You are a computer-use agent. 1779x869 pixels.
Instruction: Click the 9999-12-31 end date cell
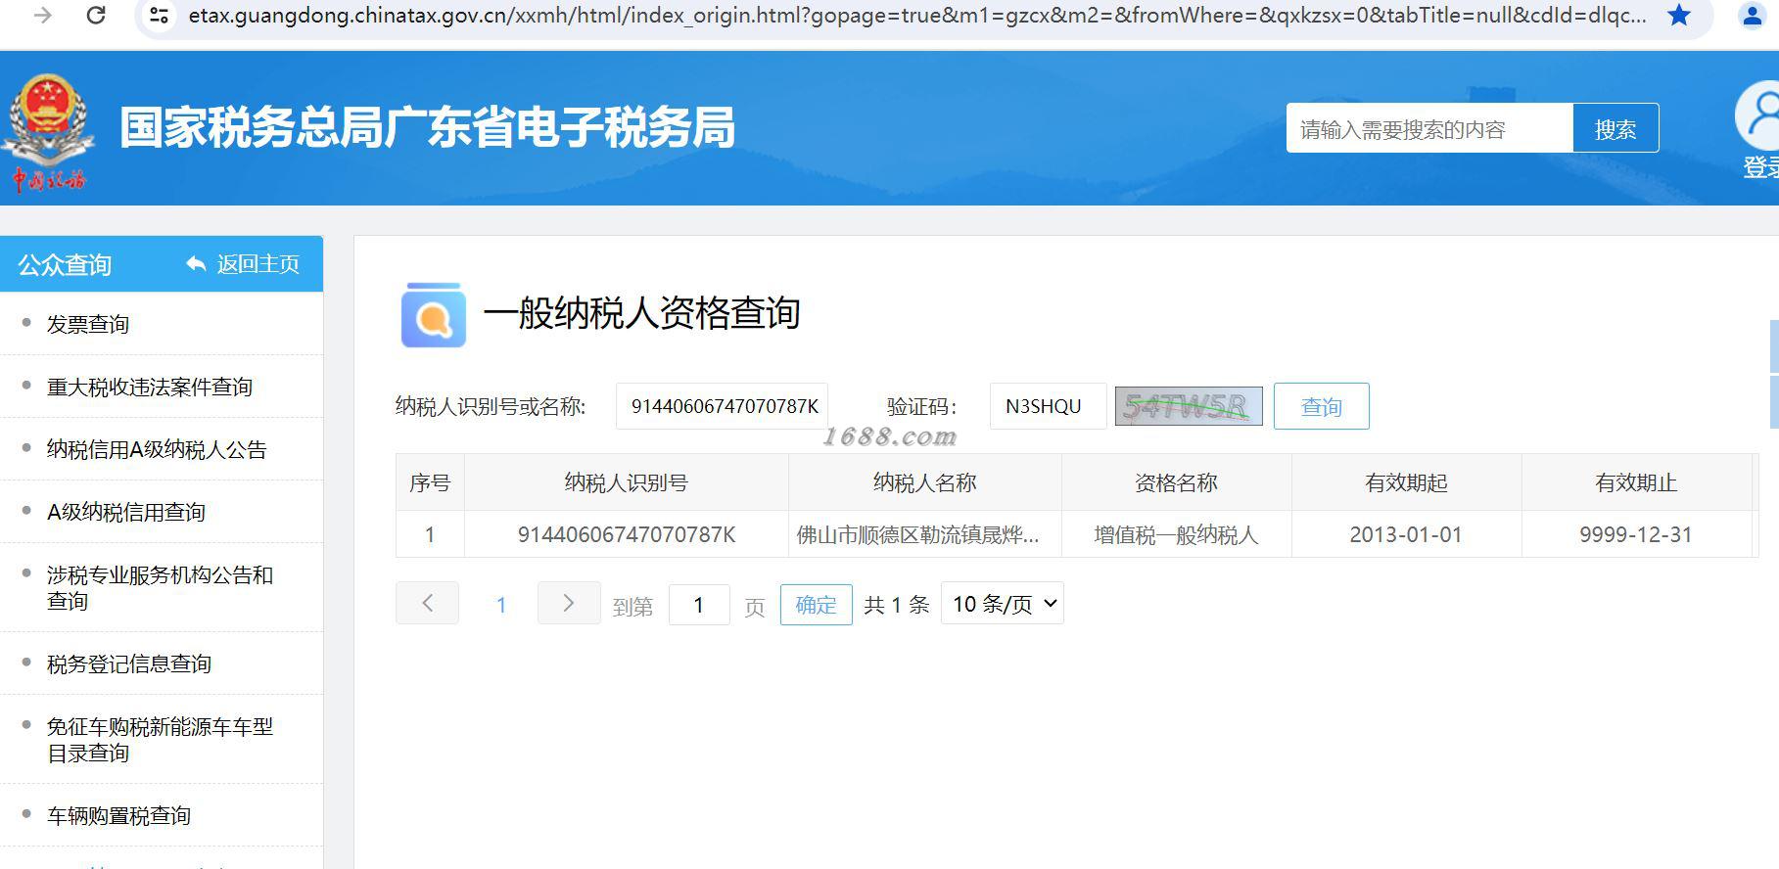pyautogui.click(x=1636, y=534)
